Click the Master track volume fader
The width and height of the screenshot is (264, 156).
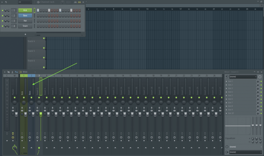[16, 114]
